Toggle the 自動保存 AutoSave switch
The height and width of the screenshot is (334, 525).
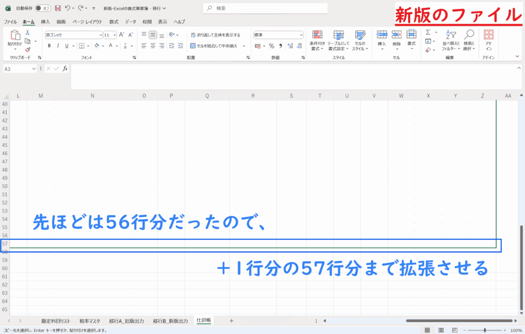tap(42, 8)
